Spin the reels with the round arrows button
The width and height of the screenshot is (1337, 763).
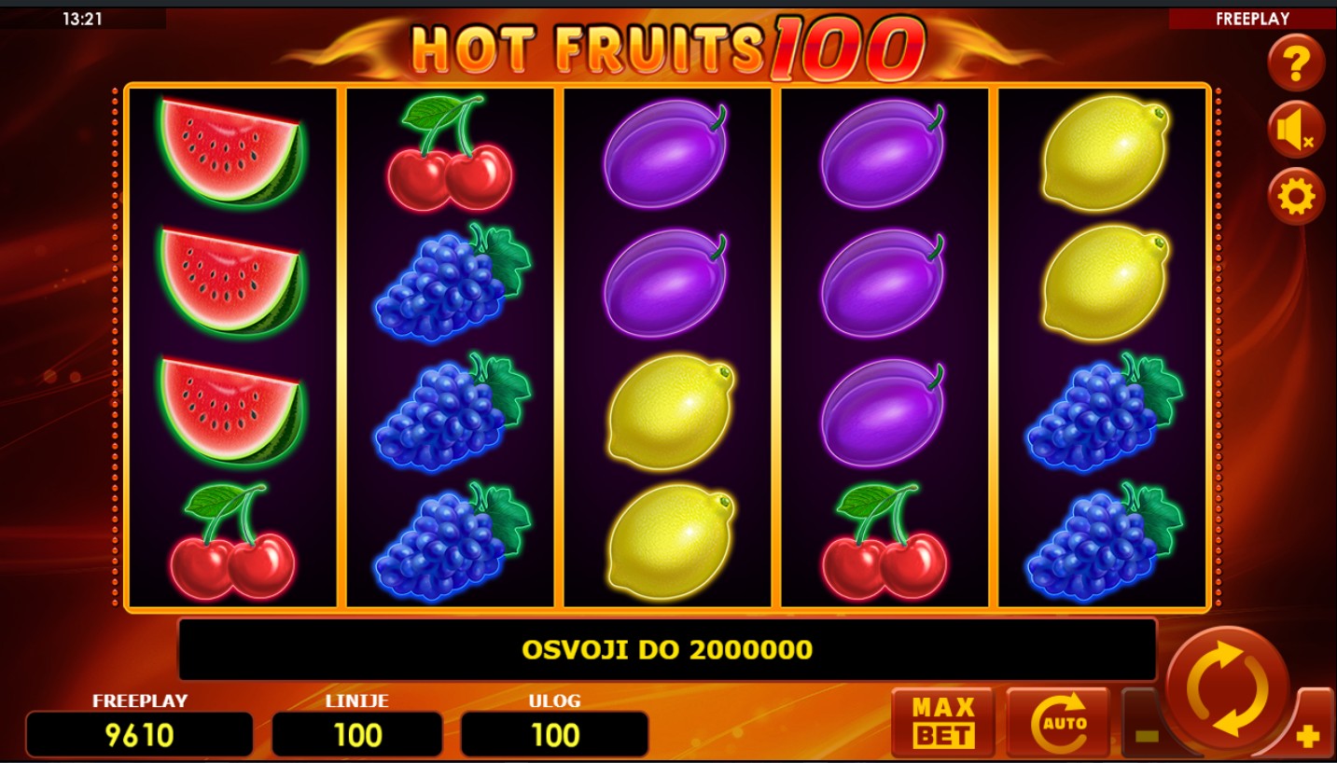pyautogui.click(x=1227, y=688)
